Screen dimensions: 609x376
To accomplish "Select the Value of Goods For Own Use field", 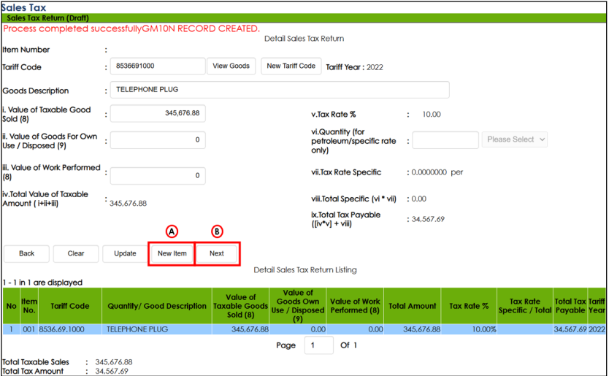I will (158, 140).
